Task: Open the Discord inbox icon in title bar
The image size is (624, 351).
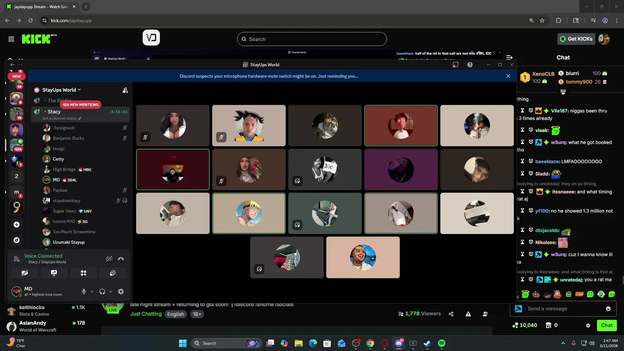Action: click(x=455, y=64)
